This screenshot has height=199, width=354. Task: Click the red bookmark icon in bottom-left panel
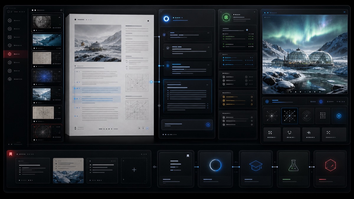tap(11, 154)
